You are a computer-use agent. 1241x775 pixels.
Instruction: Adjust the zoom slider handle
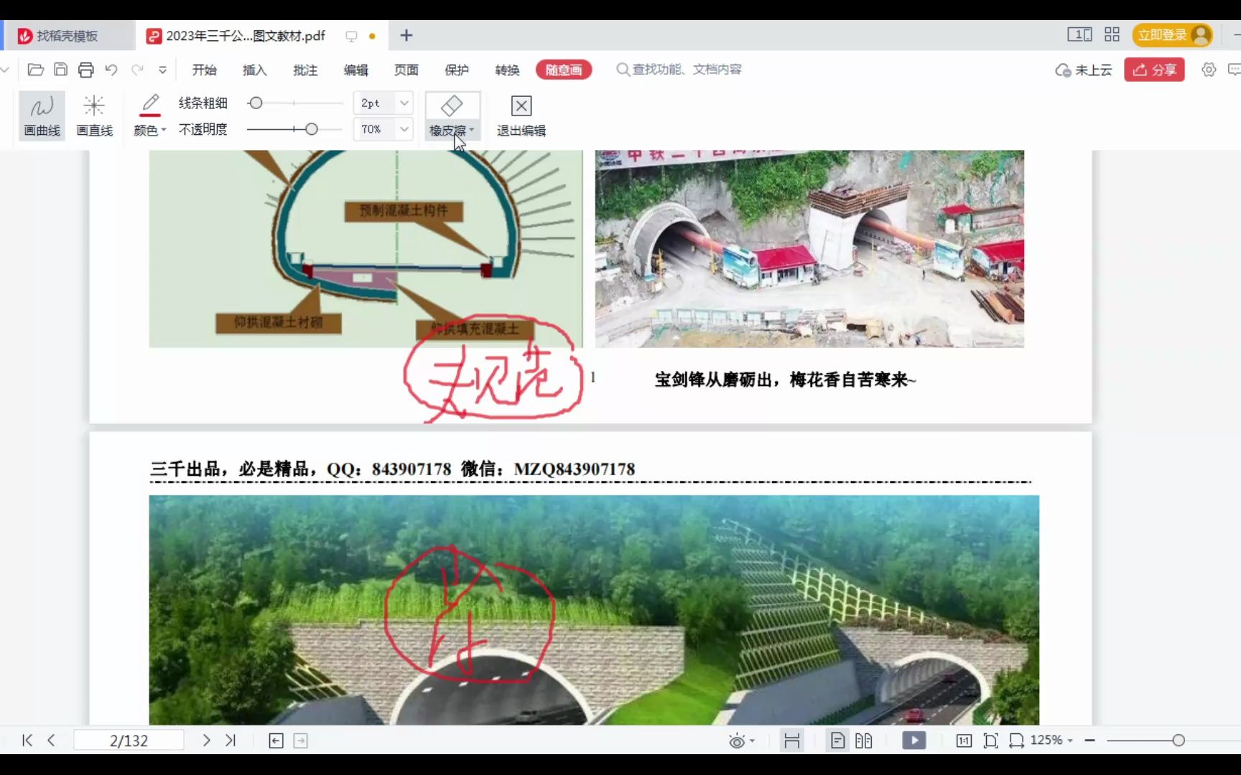tap(1179, 741)
